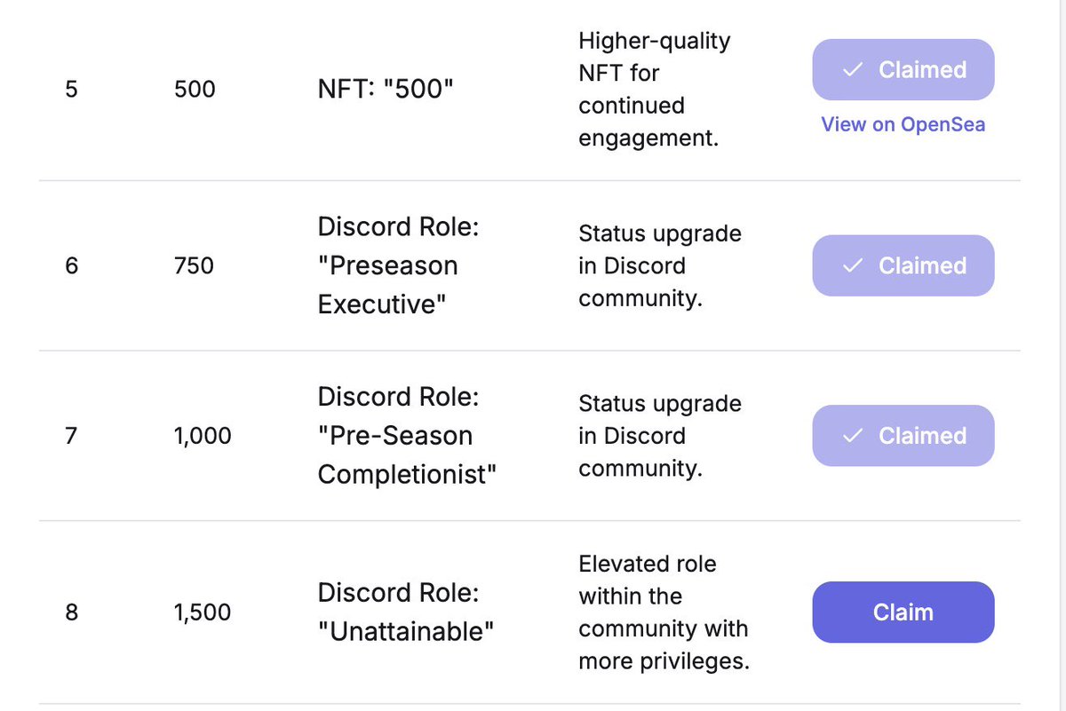Click the checkmark icon on the NFT "500" row

(853, 70)
